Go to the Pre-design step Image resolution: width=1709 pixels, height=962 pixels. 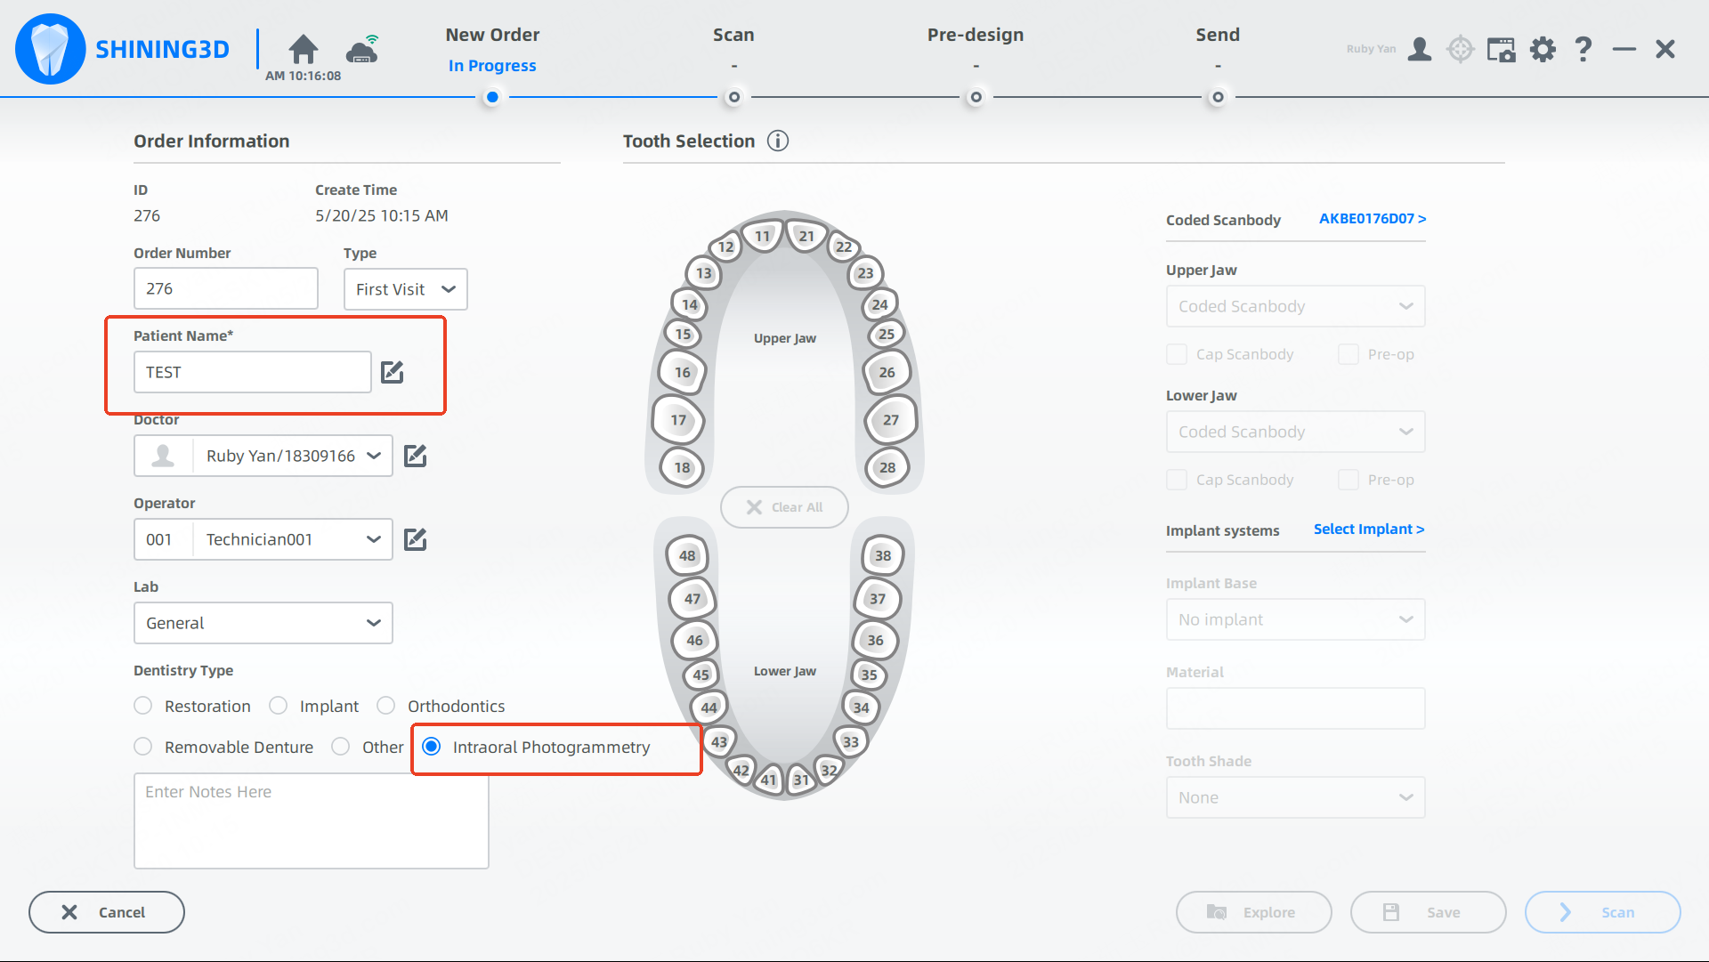pos(976,36)
